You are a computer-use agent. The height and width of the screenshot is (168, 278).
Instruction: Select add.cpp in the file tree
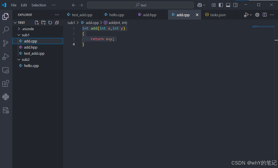coord(38,41)
